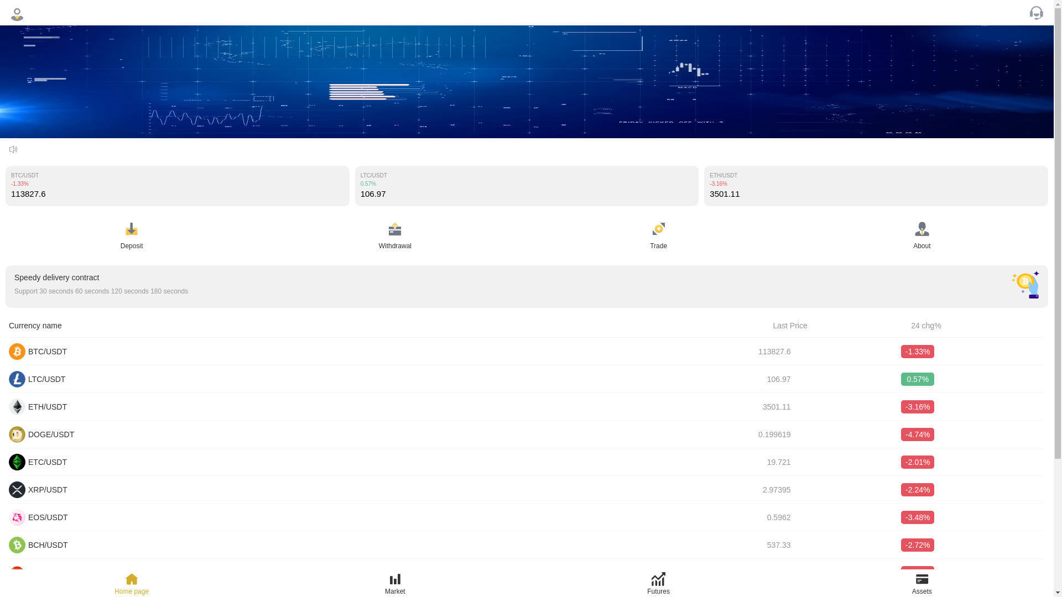
Task: Click the Last Price column header
Action: pyautogui.click(x=790, y=326)
